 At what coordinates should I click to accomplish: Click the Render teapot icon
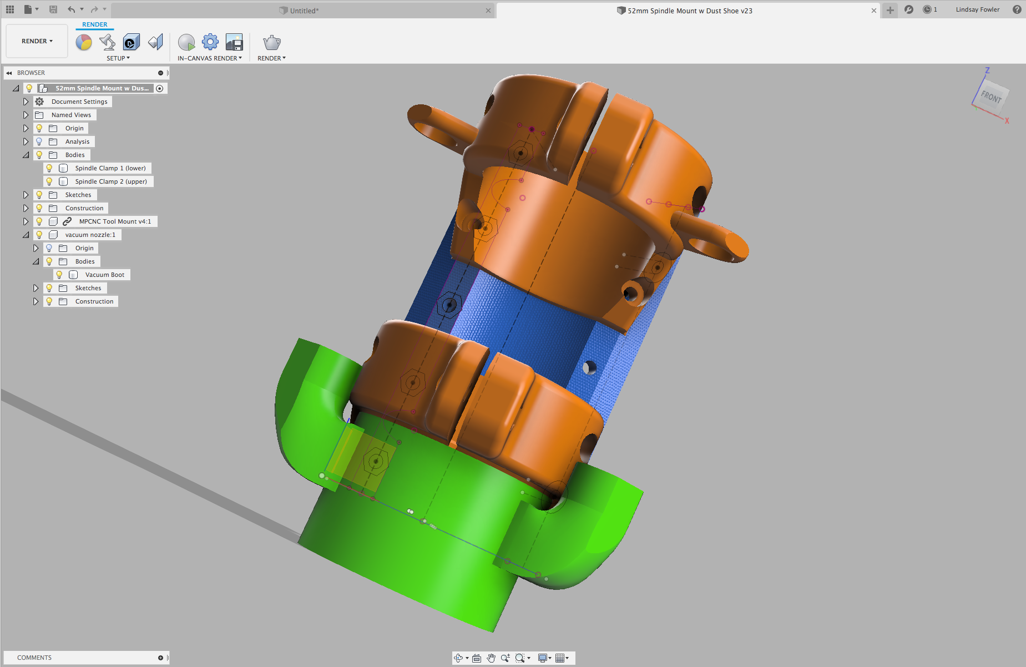coord(272,42)
